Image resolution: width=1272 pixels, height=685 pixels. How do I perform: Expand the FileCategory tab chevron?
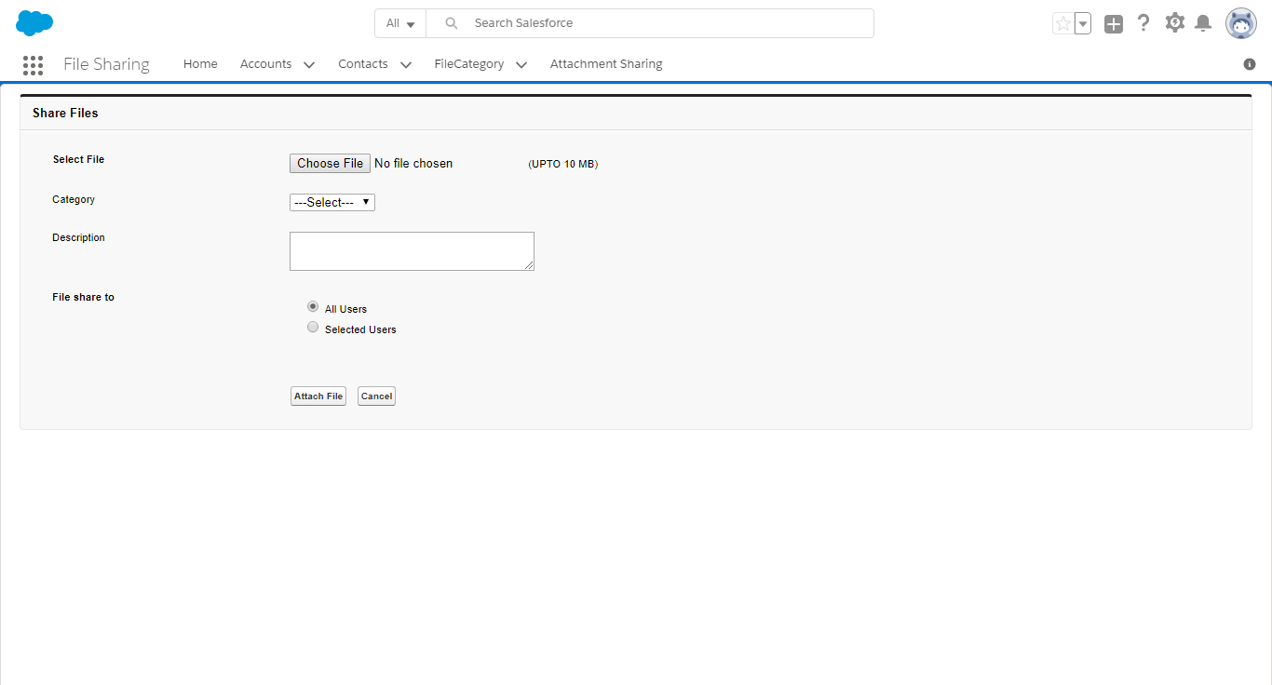pyautogui.click(x=521, y=65)
